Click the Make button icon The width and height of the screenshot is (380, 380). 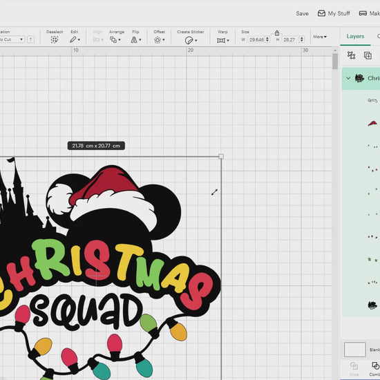363,13
